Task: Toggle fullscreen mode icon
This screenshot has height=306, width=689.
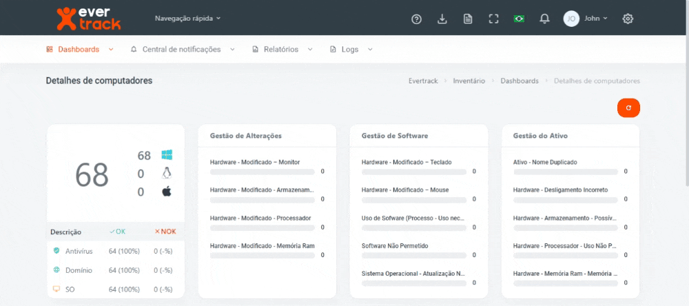Action: (493, 19)
